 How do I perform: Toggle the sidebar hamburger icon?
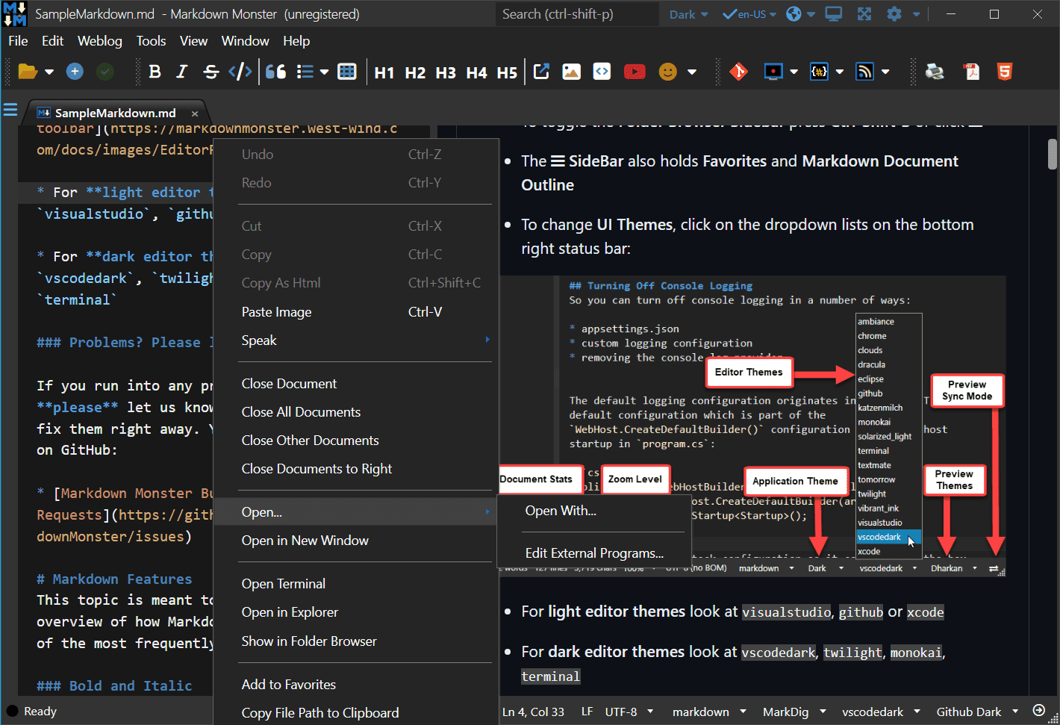click(x=10, y=111)
